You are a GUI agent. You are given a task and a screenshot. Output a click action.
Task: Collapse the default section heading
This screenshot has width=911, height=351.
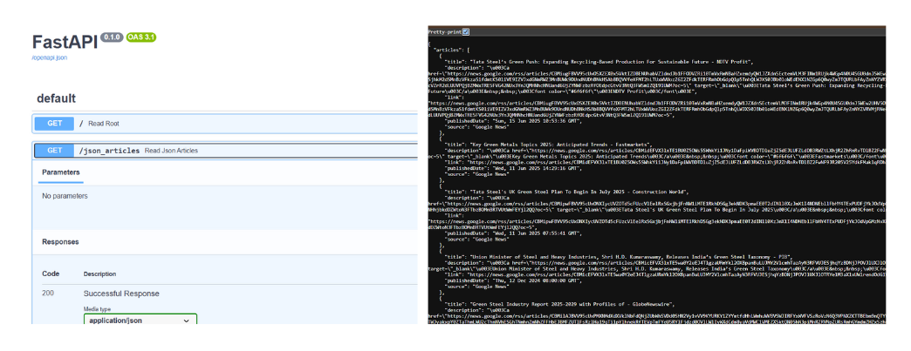point(57,98)
